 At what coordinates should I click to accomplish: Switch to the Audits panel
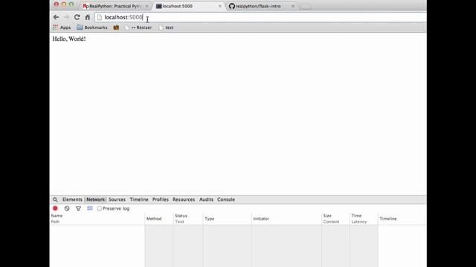[206, 200]
